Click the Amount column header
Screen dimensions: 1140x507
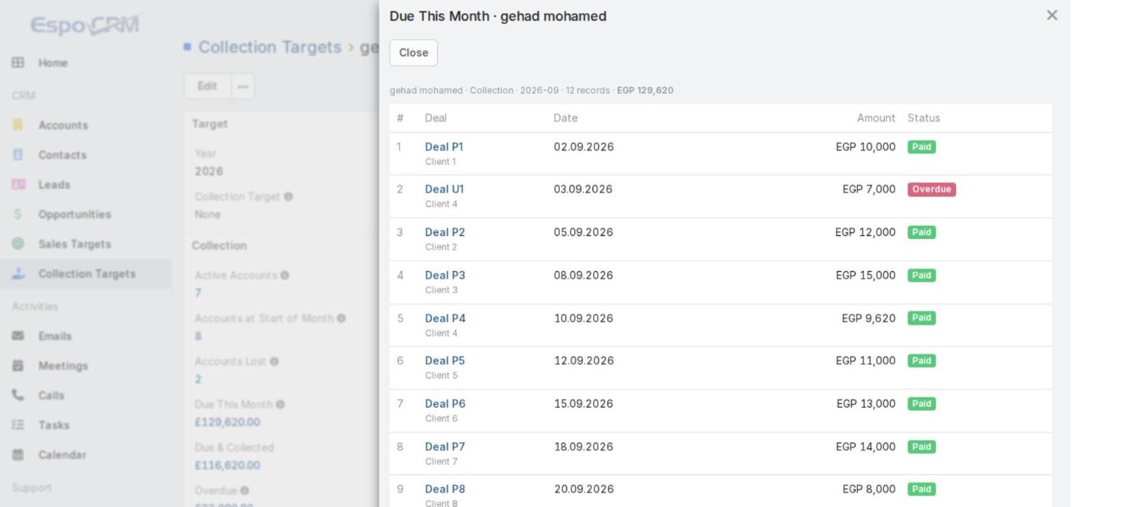coord(876,118)
